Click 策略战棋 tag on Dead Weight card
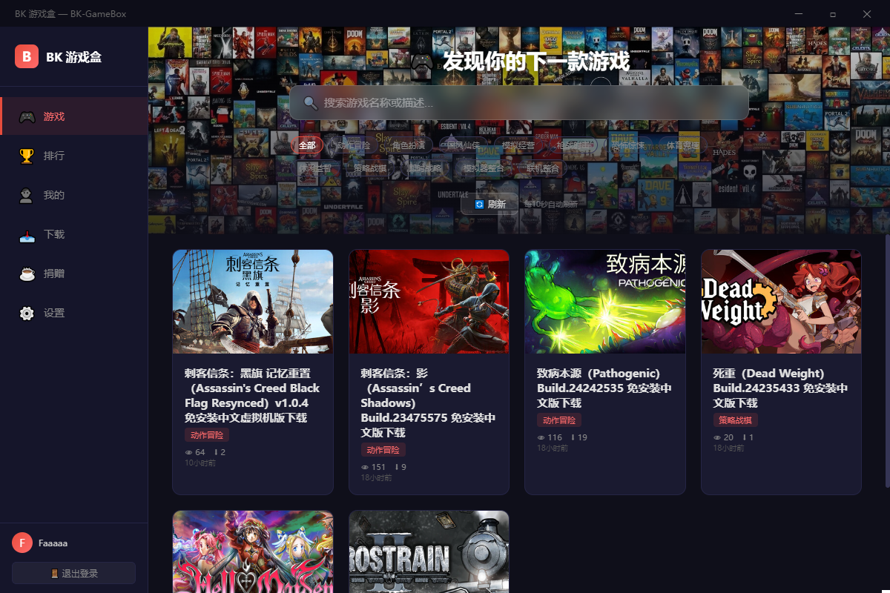 [x=735, y=420]
